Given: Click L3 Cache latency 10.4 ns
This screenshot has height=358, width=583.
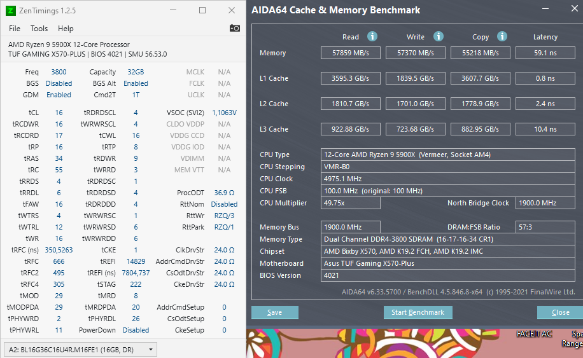Looking at the screenshot, I should (x=545, y=129).
